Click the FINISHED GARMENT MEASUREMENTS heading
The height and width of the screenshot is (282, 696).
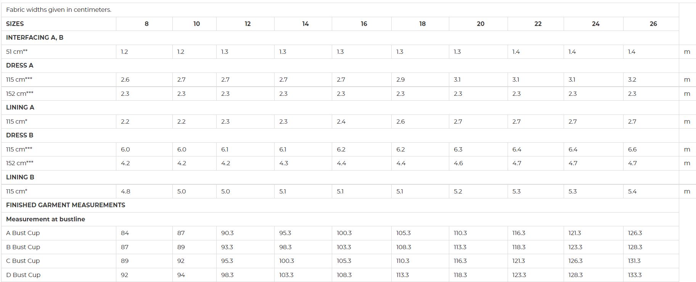coord(66,205)
